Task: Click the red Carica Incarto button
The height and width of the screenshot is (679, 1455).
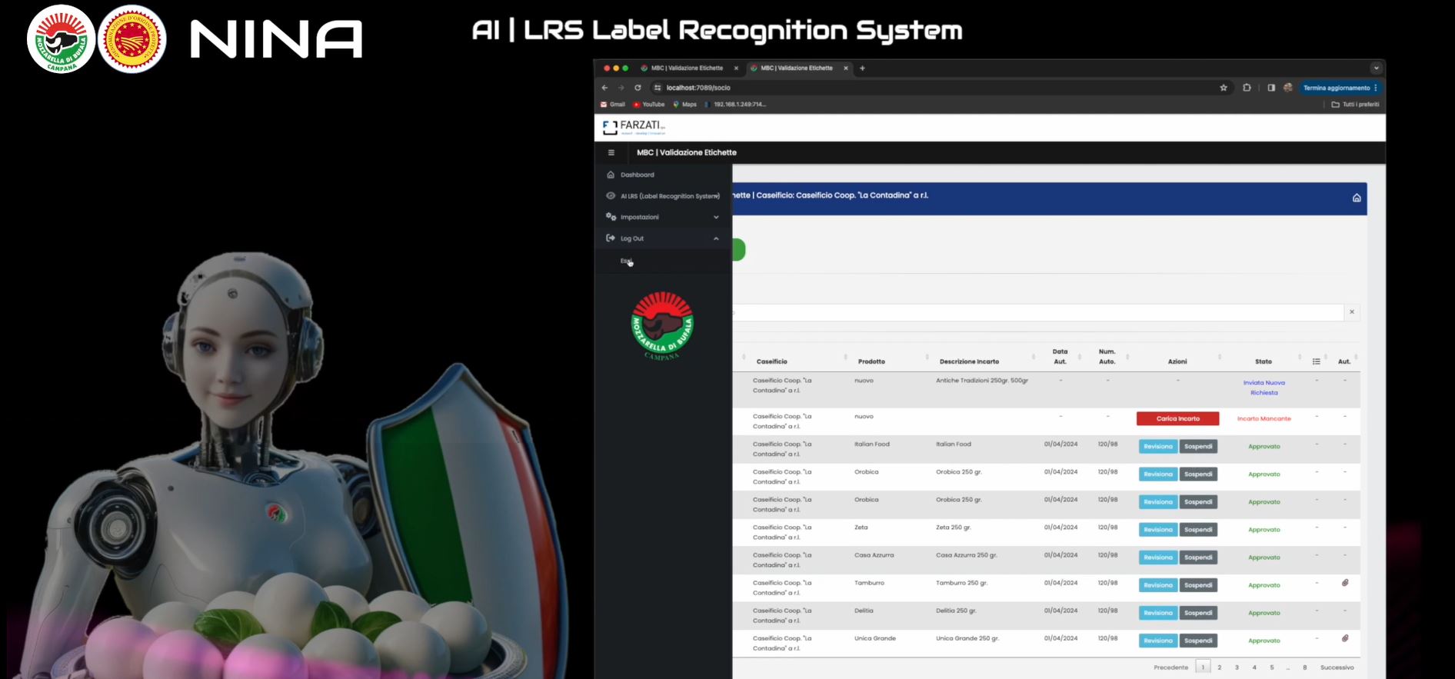Action: coord(1177,418)
